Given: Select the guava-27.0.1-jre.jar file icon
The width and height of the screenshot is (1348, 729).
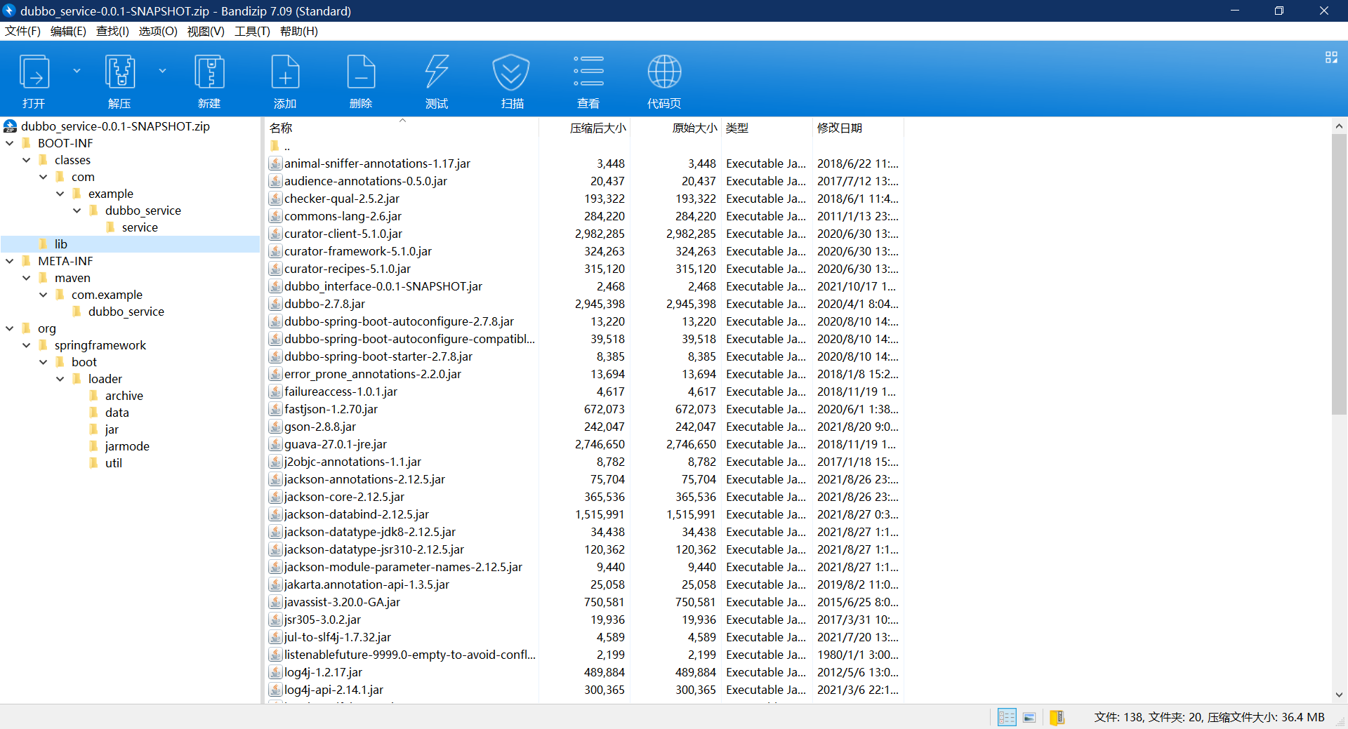Looking at the screenshot, I should 276,444.
